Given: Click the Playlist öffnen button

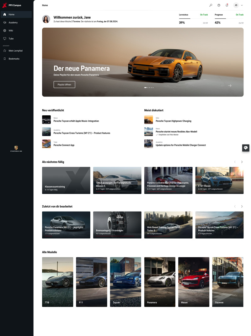Looking at the screenshot, I should coord(64,85).
